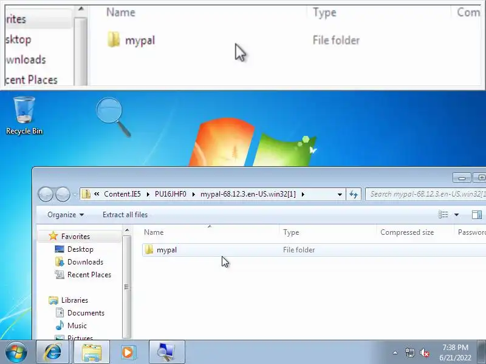Click mypal-68.12.3.en-US.win32[1] breadcrumb
Viewport: 486px width, 364px height.
click(248, 194)
